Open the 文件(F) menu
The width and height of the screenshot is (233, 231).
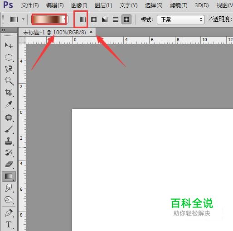tap(30, 5)
